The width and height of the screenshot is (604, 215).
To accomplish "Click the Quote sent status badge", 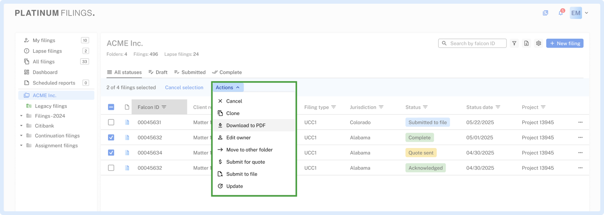I will click(421, 153).
